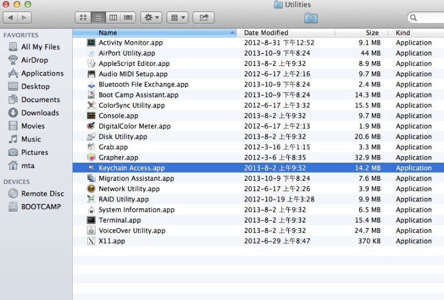The height and width of the screenshot is (300, 444).
Task: Open the Action gear dropdown menu
Action: [151, 18]
